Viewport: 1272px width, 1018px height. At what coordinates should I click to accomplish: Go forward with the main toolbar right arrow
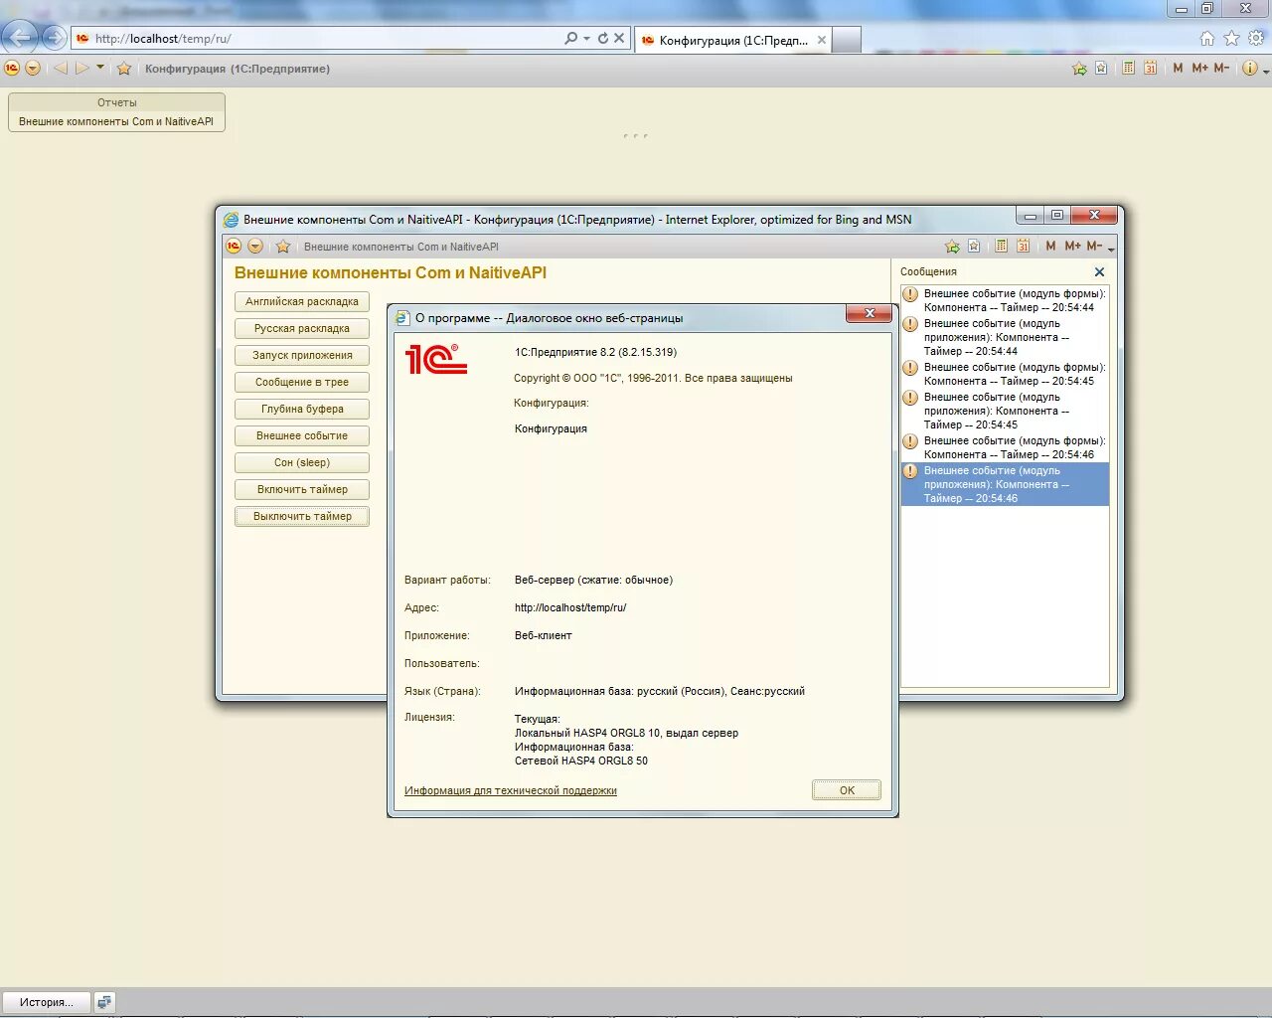click(81, 69)
